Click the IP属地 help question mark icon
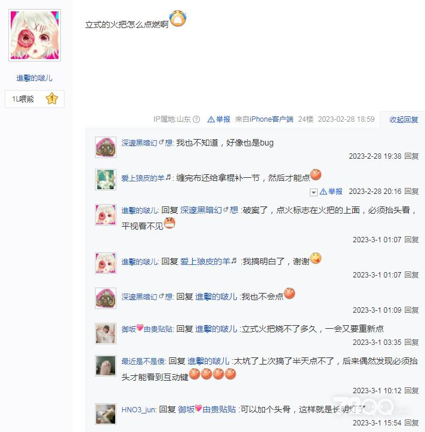 pyautogui.click(x=196, y=119)
